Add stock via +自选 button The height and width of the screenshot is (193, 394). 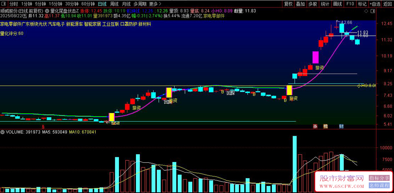375,4
